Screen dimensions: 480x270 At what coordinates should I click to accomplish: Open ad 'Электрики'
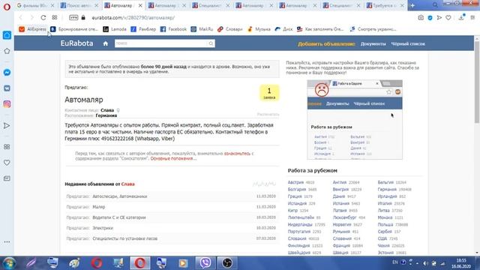(103, 228)
